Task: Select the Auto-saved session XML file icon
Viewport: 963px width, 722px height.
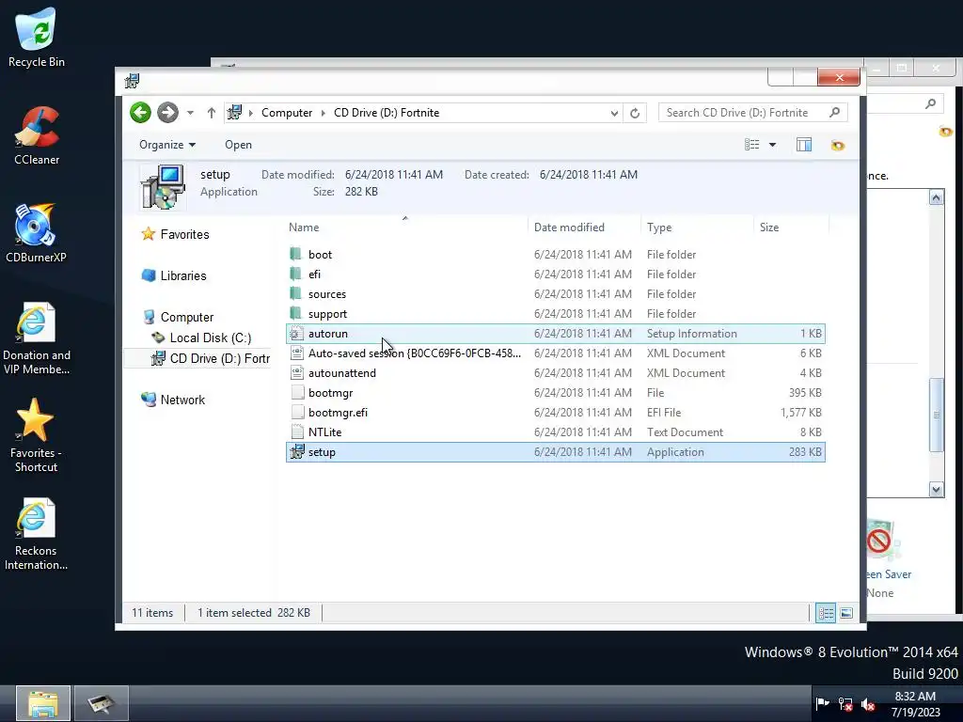Action: (296, 353)
